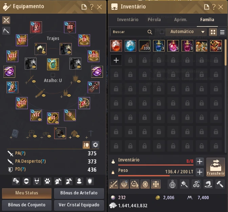Open the diamond crystal icon in inventory toolbar
The image size is (228, 212).
pos(124,184)
